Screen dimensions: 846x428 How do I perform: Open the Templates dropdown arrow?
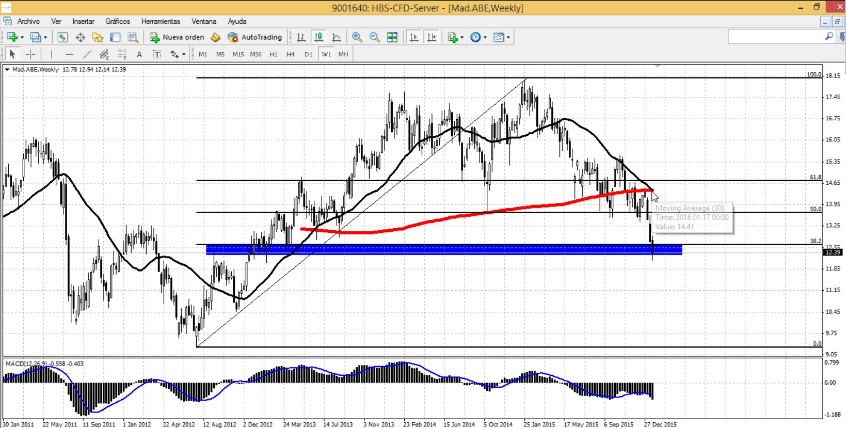pyautogui.click(x=508, y=37)
